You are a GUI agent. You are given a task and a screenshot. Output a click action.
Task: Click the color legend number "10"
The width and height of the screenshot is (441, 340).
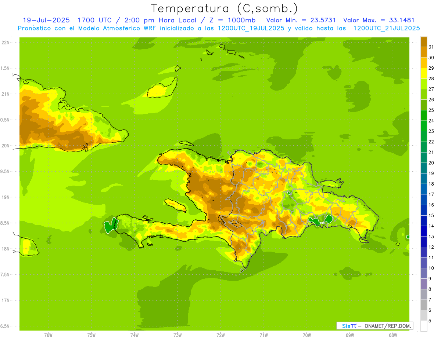pos(431,268)
